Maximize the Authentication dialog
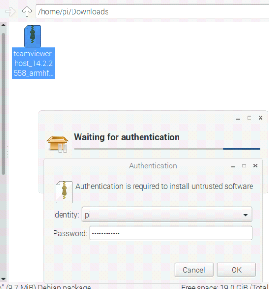Viewport: 269px width, 289px height. pyautogui.click(x=244, y=166)
